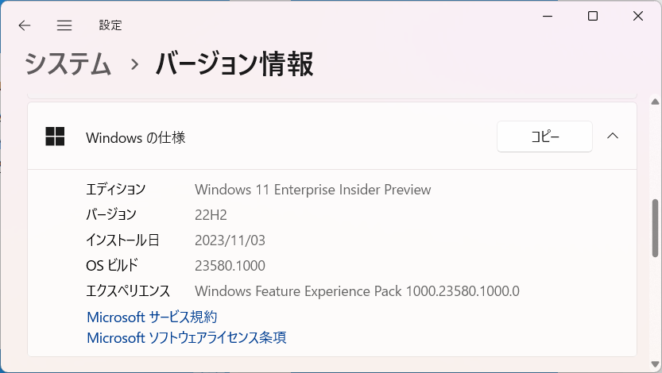This screenshot has width=662, height=373.
Task: Minimize the settings window
Action: tap(548, 16)
